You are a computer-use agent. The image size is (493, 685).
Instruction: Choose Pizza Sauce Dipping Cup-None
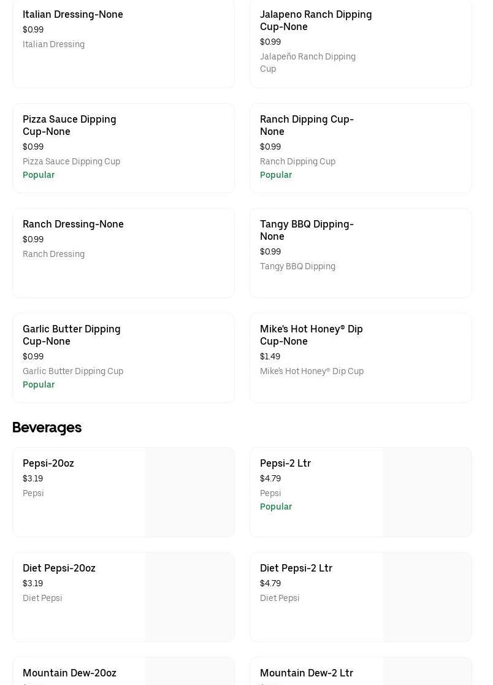click(69, 126)
